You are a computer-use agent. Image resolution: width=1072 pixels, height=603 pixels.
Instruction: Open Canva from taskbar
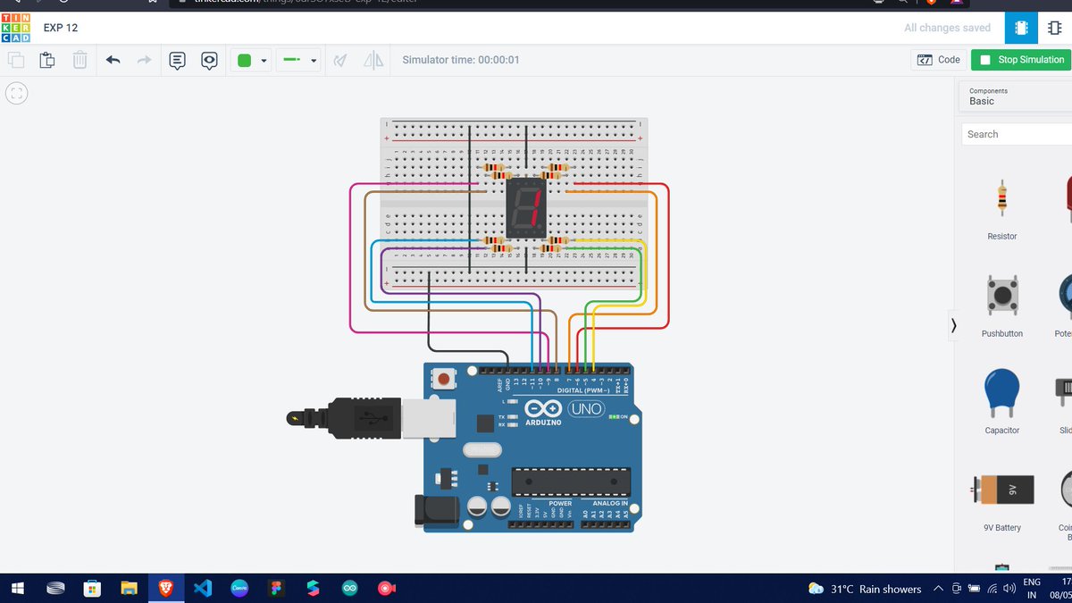239,589
